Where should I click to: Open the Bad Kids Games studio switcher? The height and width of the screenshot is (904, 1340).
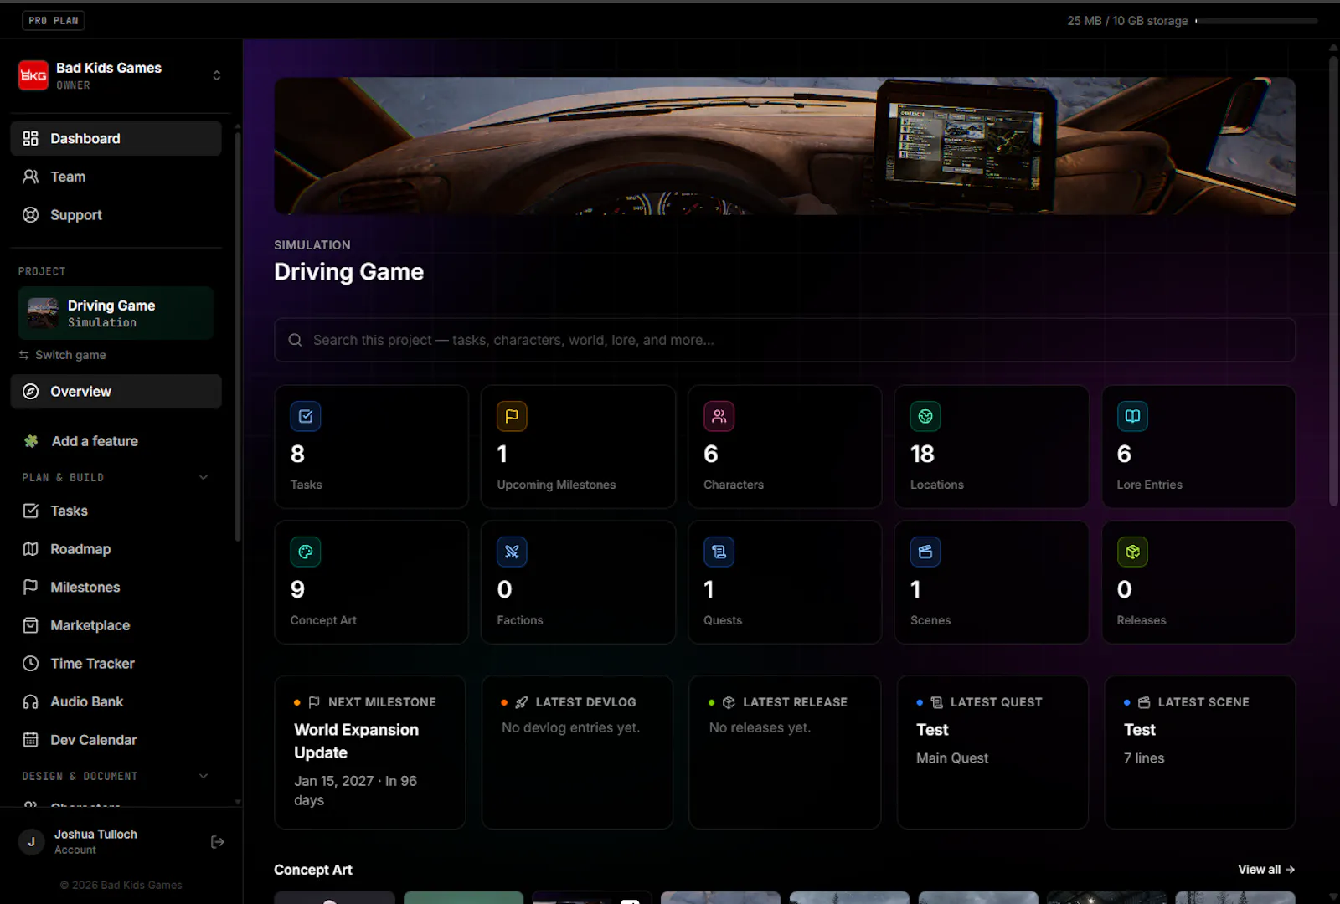coord(121,75)
